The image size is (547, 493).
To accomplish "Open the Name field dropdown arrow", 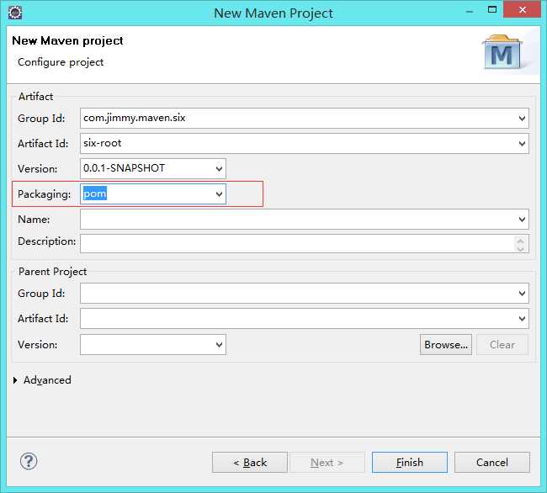I will 522,220.
